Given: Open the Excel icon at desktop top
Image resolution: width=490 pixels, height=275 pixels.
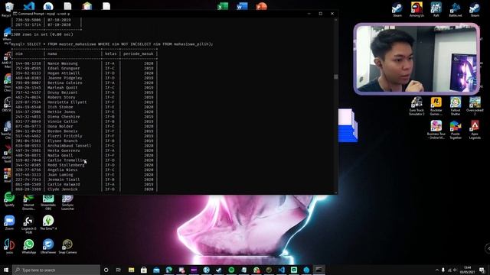Looking at the screenshot, I should coord(223,6).
